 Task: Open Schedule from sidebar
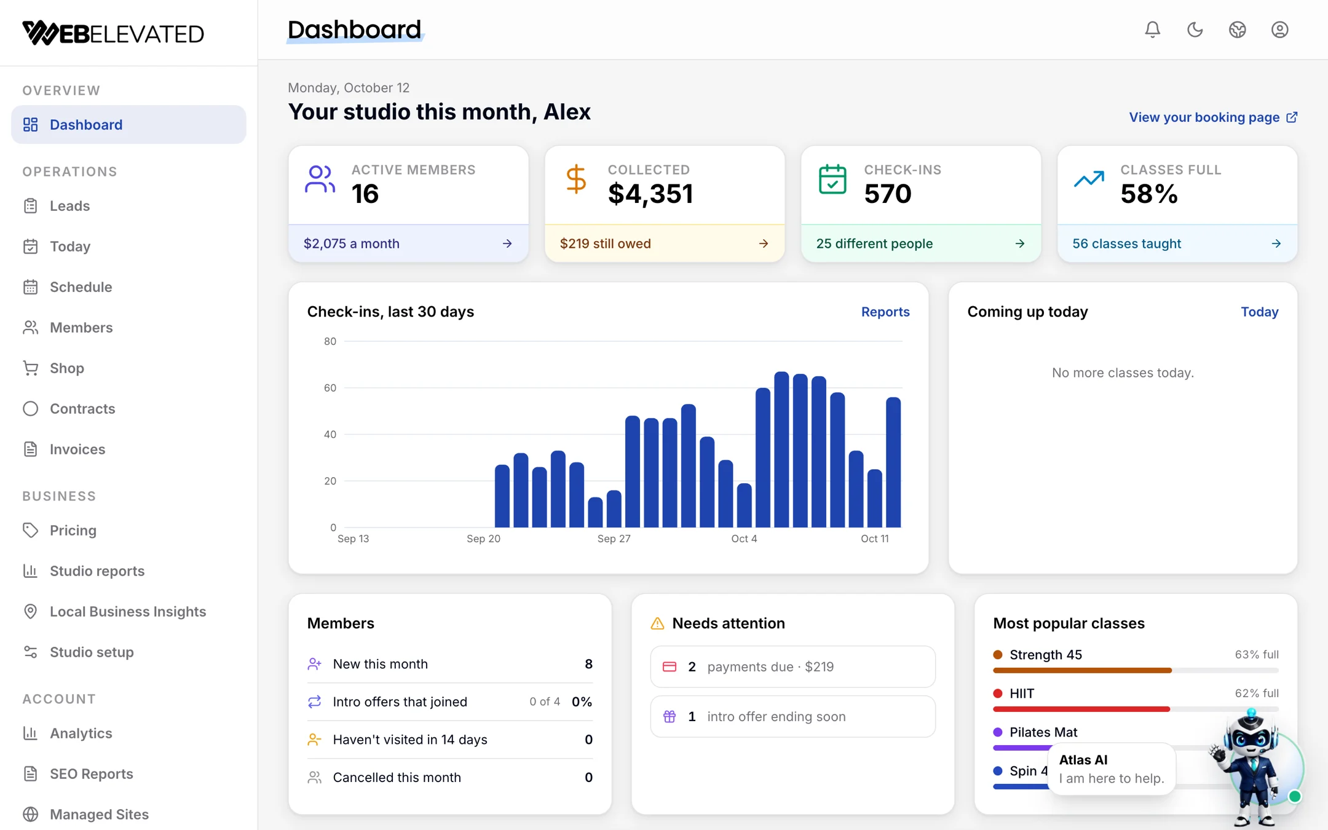tap(128, 287)
